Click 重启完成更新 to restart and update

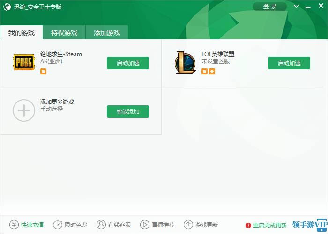pyautogui.click(x=270, y=226)
